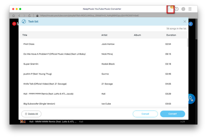The width and height of the screenshot is (207, 138).
Task: Click the now-playing Kali track title in player bar
Action: [53, 122]
